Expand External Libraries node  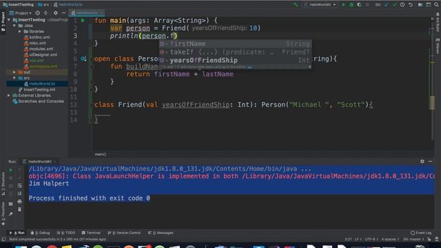coord(9,95)
